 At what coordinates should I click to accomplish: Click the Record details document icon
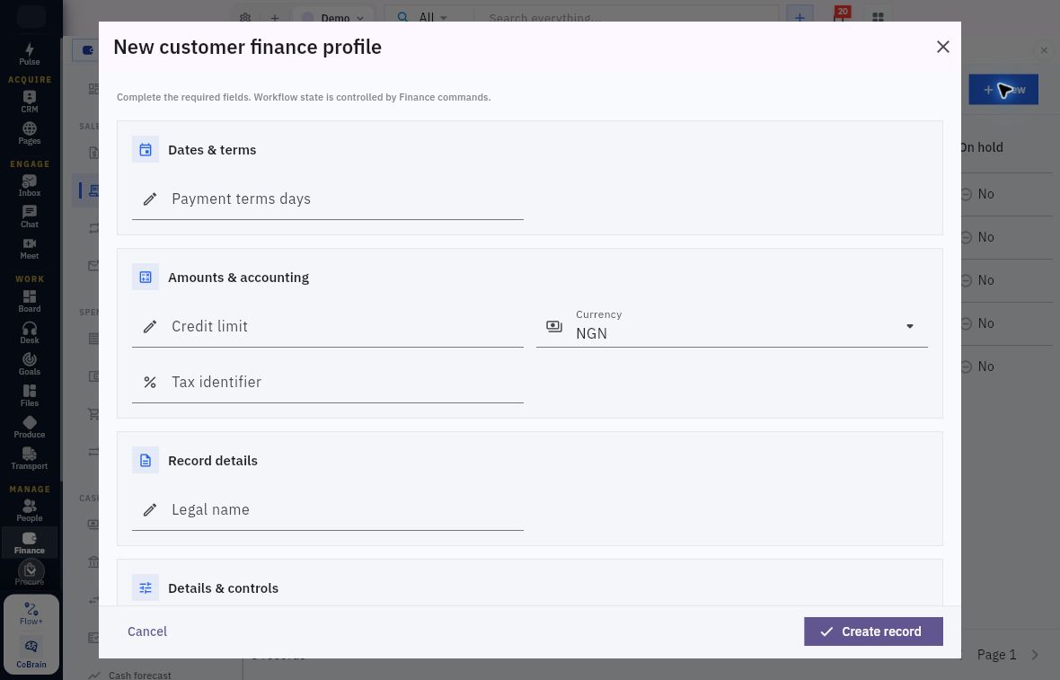146,460
